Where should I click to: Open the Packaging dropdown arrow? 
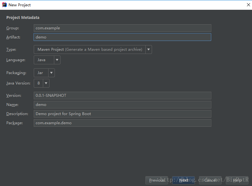click(x=51, y=73)
